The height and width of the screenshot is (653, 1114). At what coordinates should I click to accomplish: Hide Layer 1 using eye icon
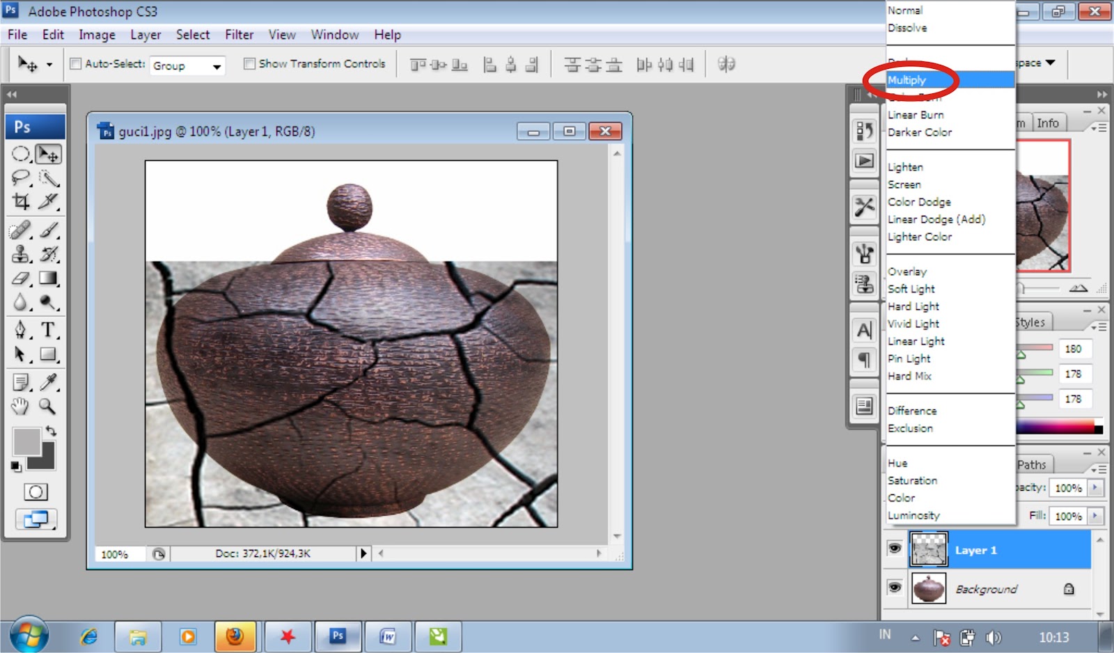pyautogui.click(x=895, y=549)
